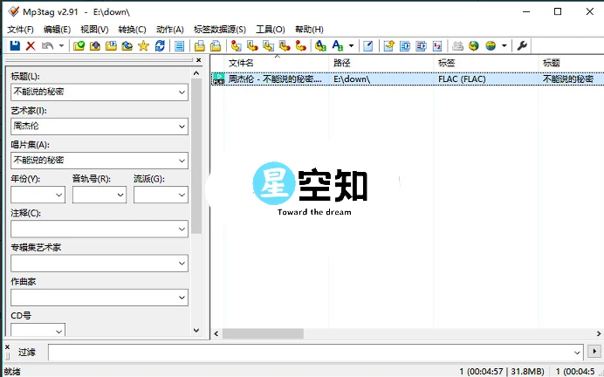Open the undo history dropdown arrow
The width and height of the screenshot is (604, 377).
point(61,46)
